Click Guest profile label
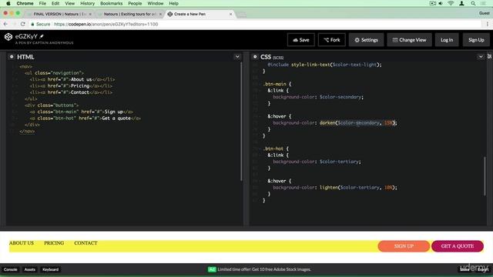 pos(485,13)
